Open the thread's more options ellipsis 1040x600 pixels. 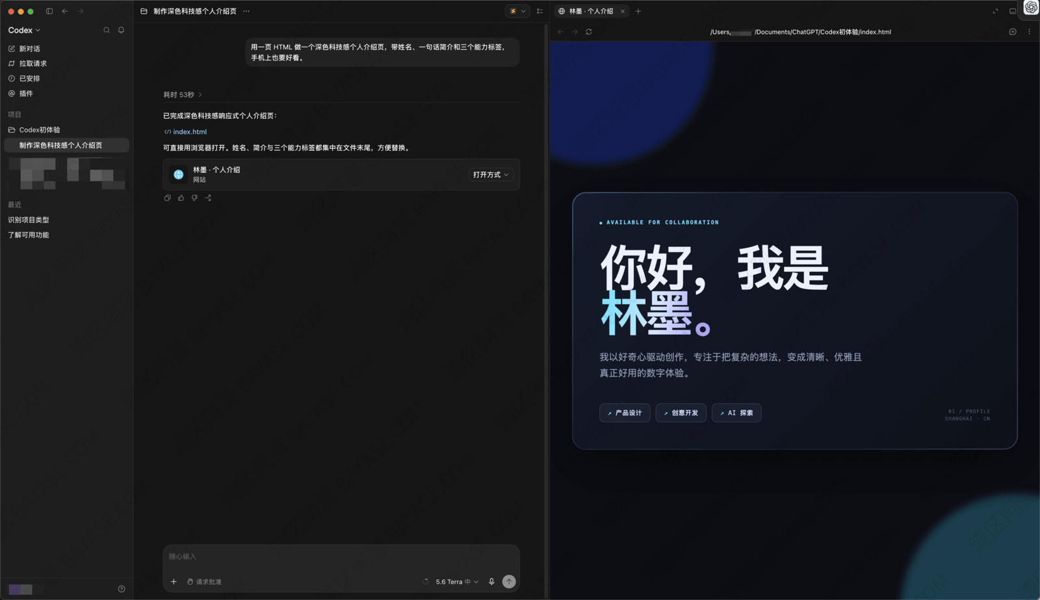point(246,11)
